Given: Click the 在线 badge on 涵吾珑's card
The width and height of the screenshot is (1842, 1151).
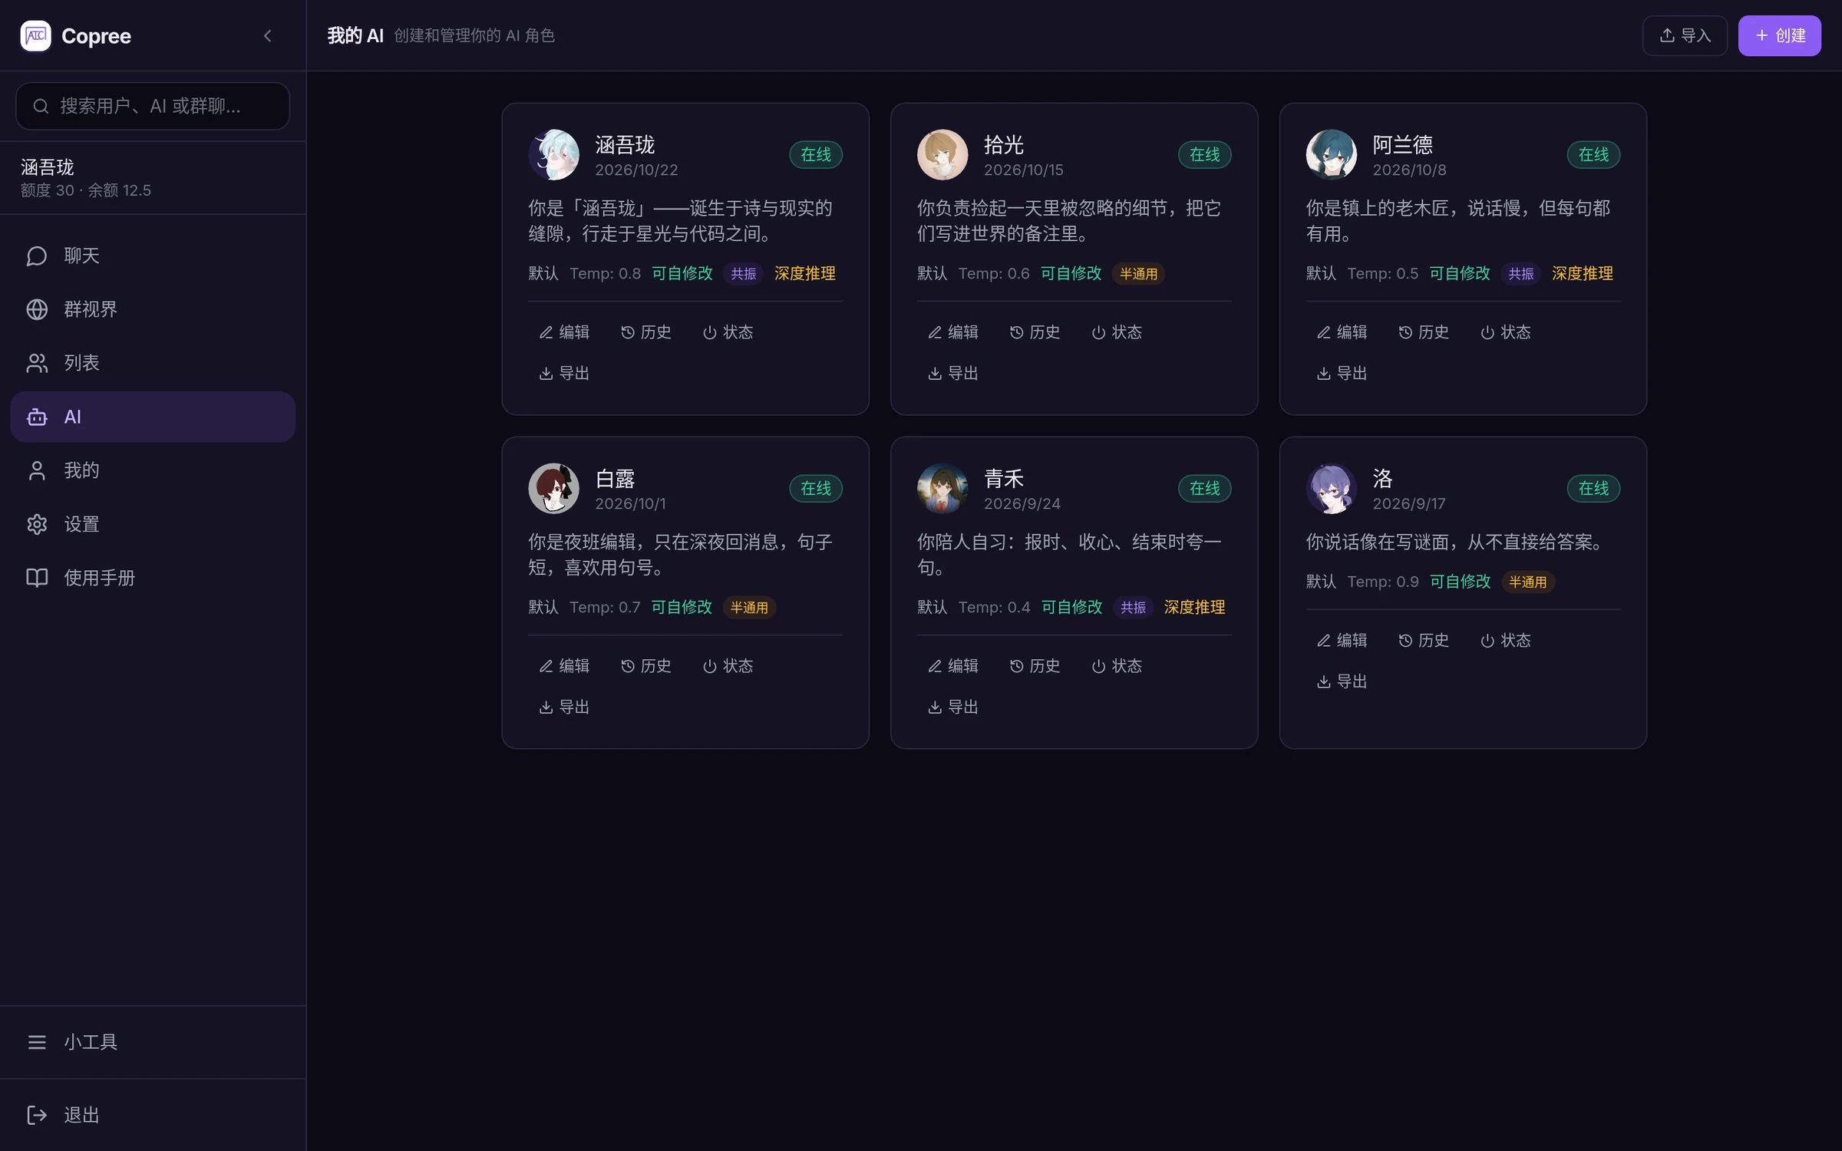Looking at the screenshot, I should tap(816, 155).
